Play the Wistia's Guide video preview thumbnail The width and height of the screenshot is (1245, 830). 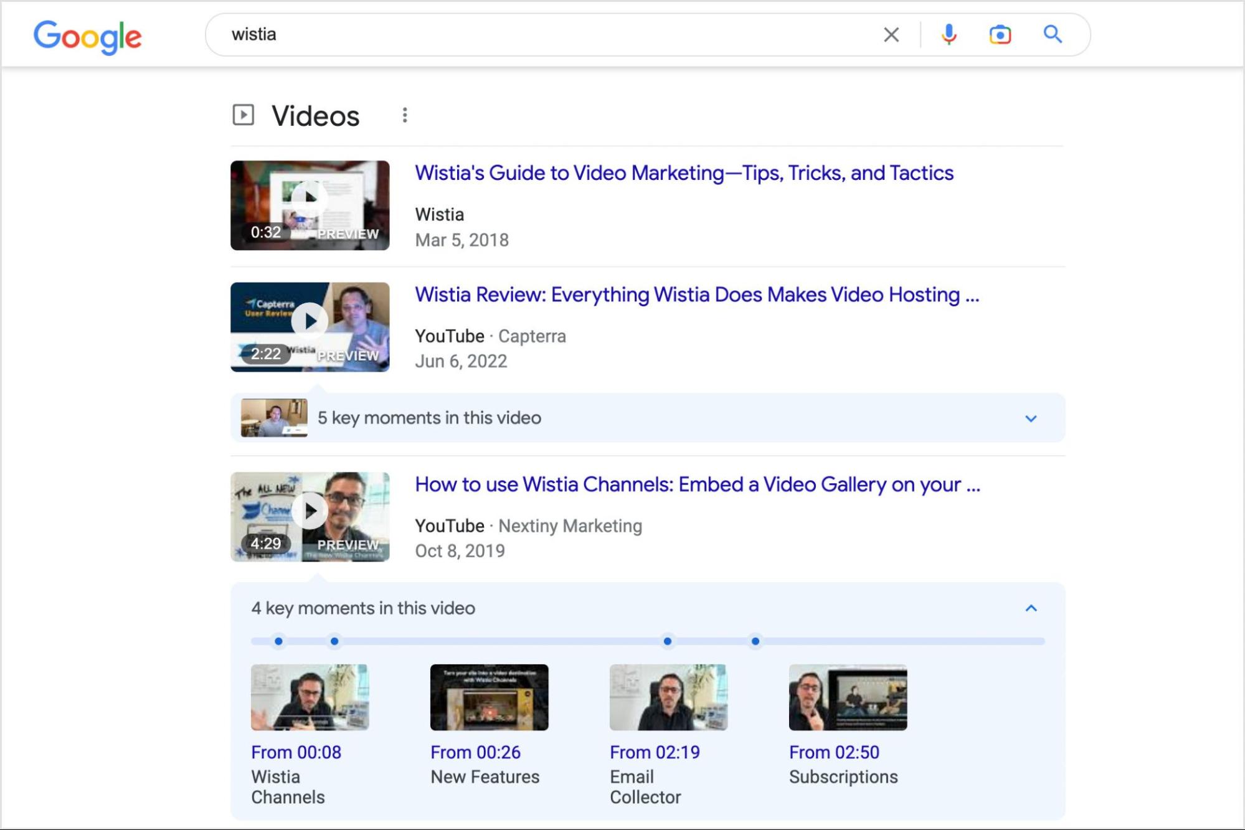[310, 205]
